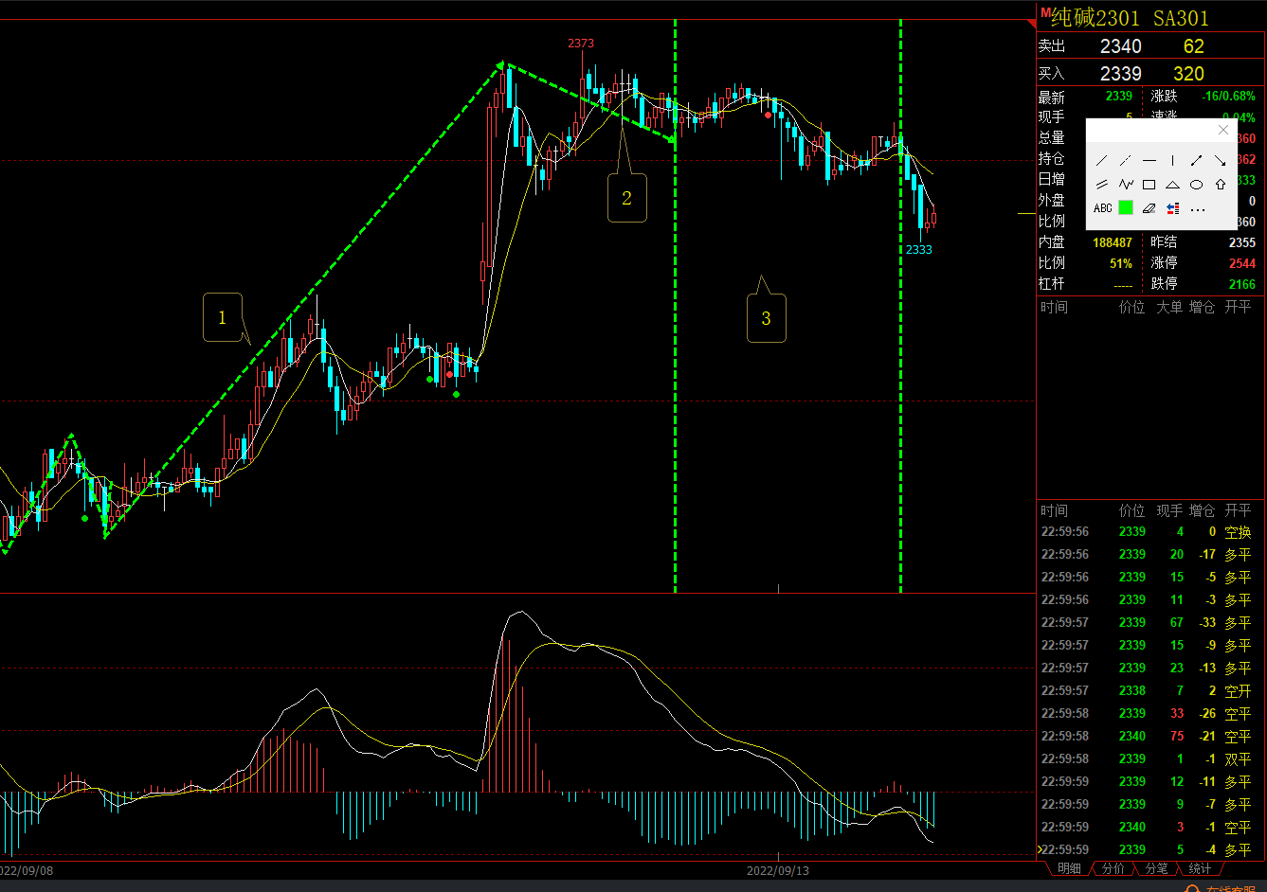
Task: Select the vertical line drawing tool
Action: [1172, 161]
